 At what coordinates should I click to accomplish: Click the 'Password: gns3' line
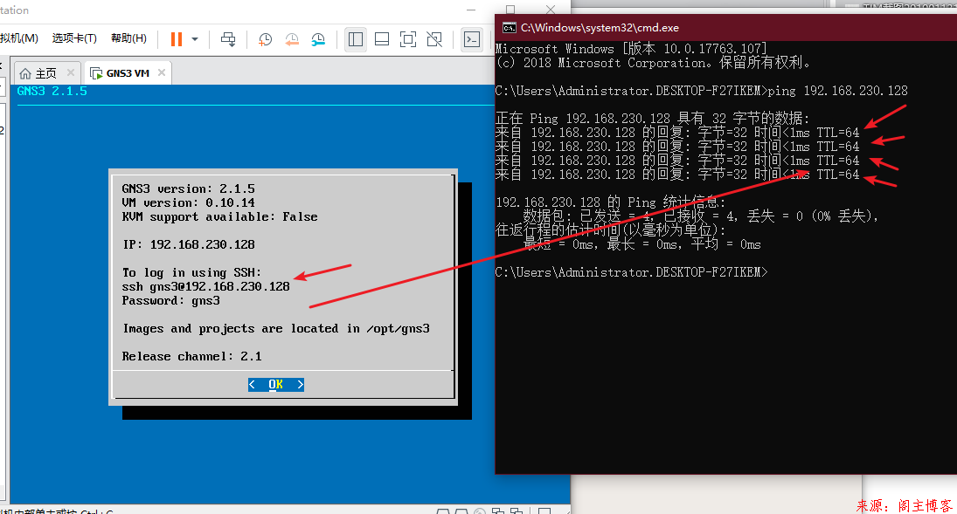coord(171,300)
